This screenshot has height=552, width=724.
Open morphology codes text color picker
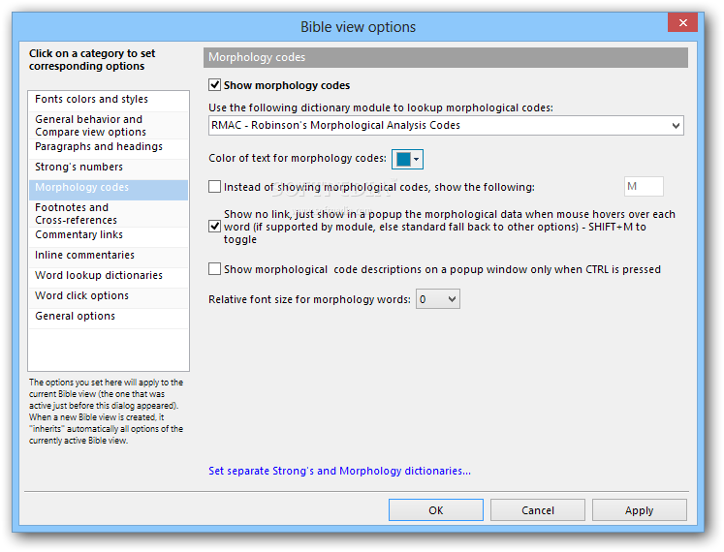tap(407, 159)
